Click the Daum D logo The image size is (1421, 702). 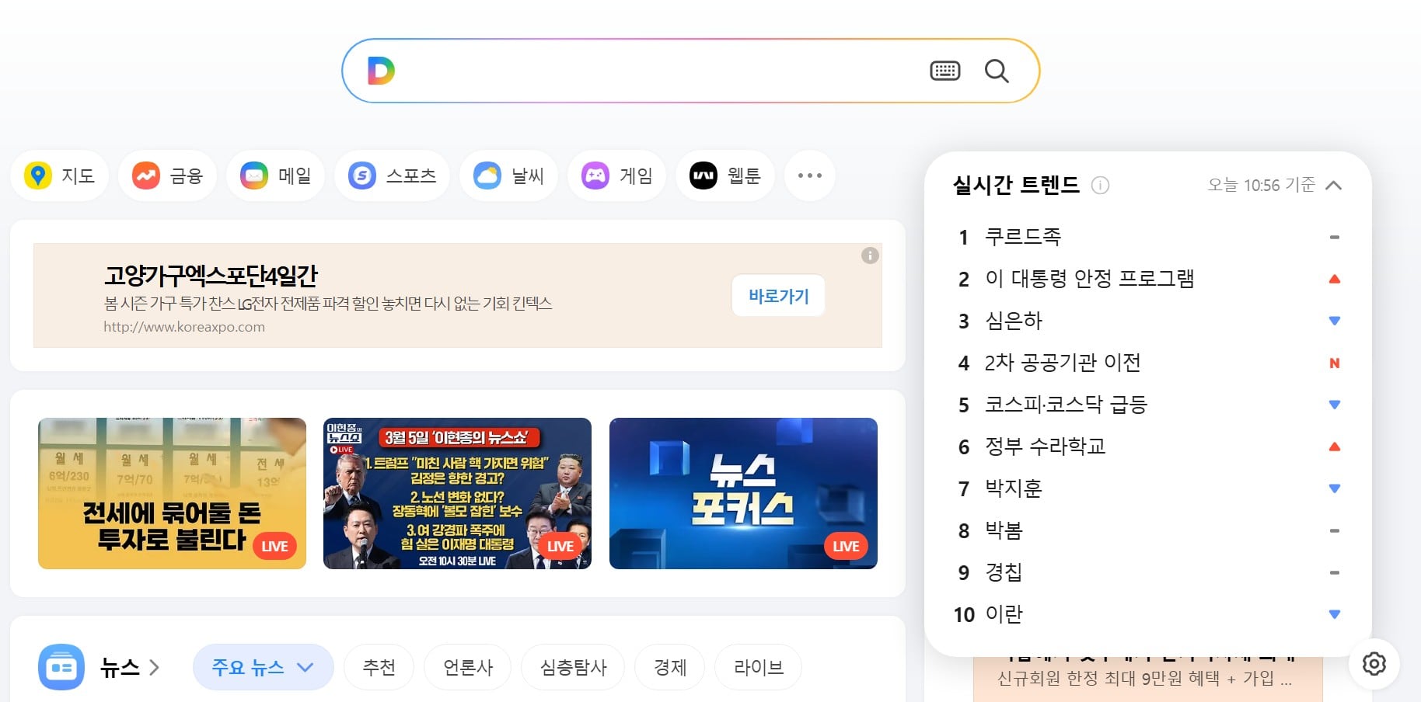click(381, 71)
